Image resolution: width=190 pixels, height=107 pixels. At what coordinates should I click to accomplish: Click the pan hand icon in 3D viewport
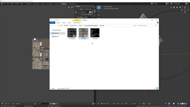[x=177, y=7]
